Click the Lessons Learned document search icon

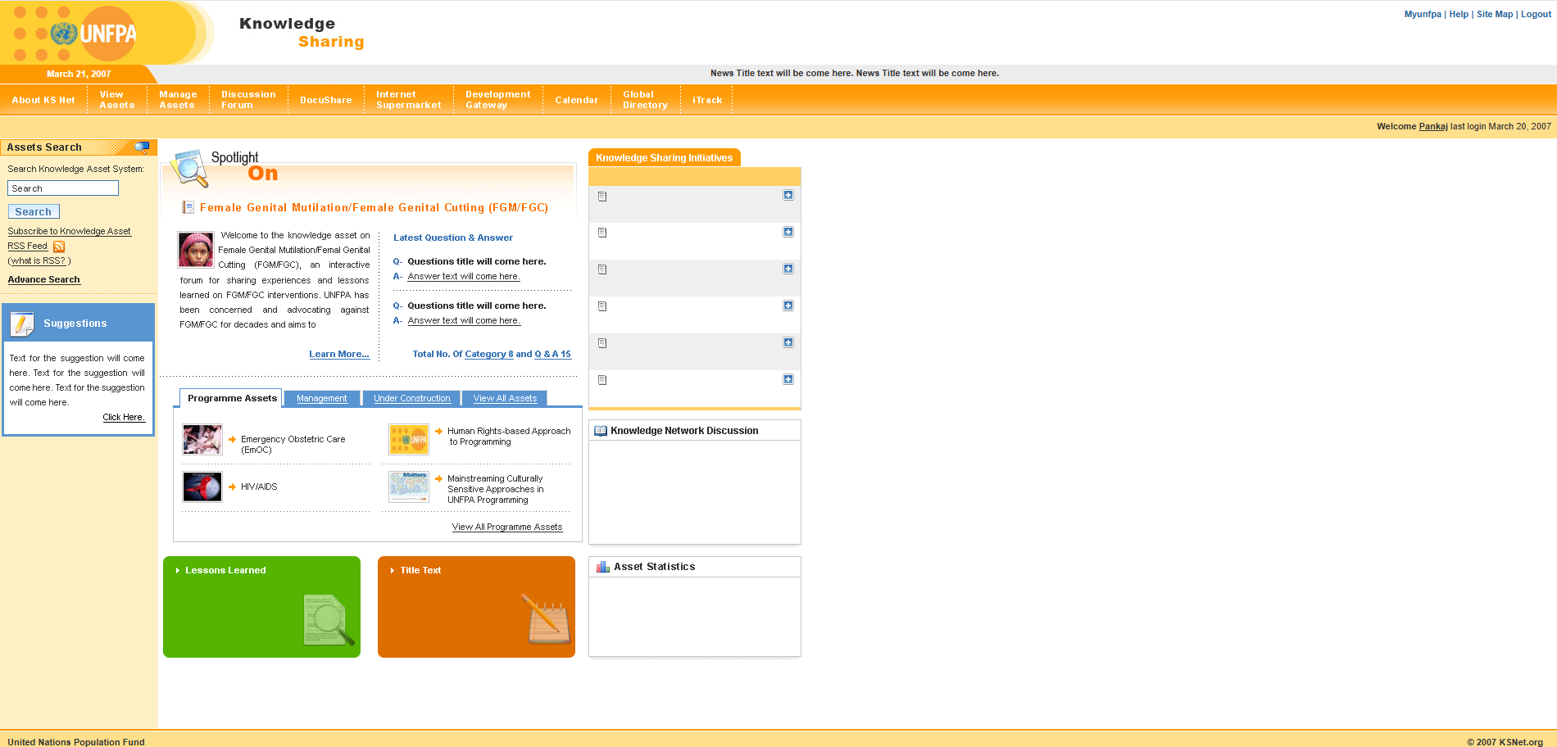coord(329,619)
